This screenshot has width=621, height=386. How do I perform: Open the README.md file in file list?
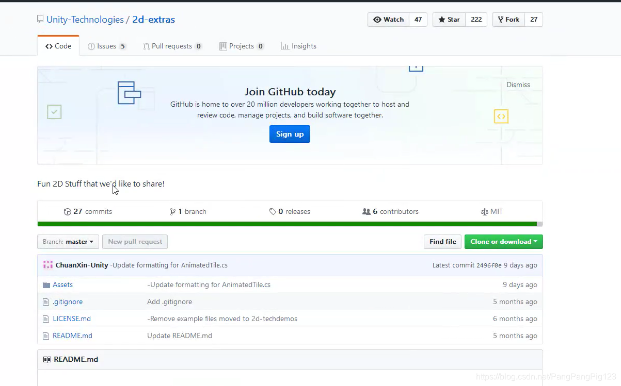pos(72,335)
